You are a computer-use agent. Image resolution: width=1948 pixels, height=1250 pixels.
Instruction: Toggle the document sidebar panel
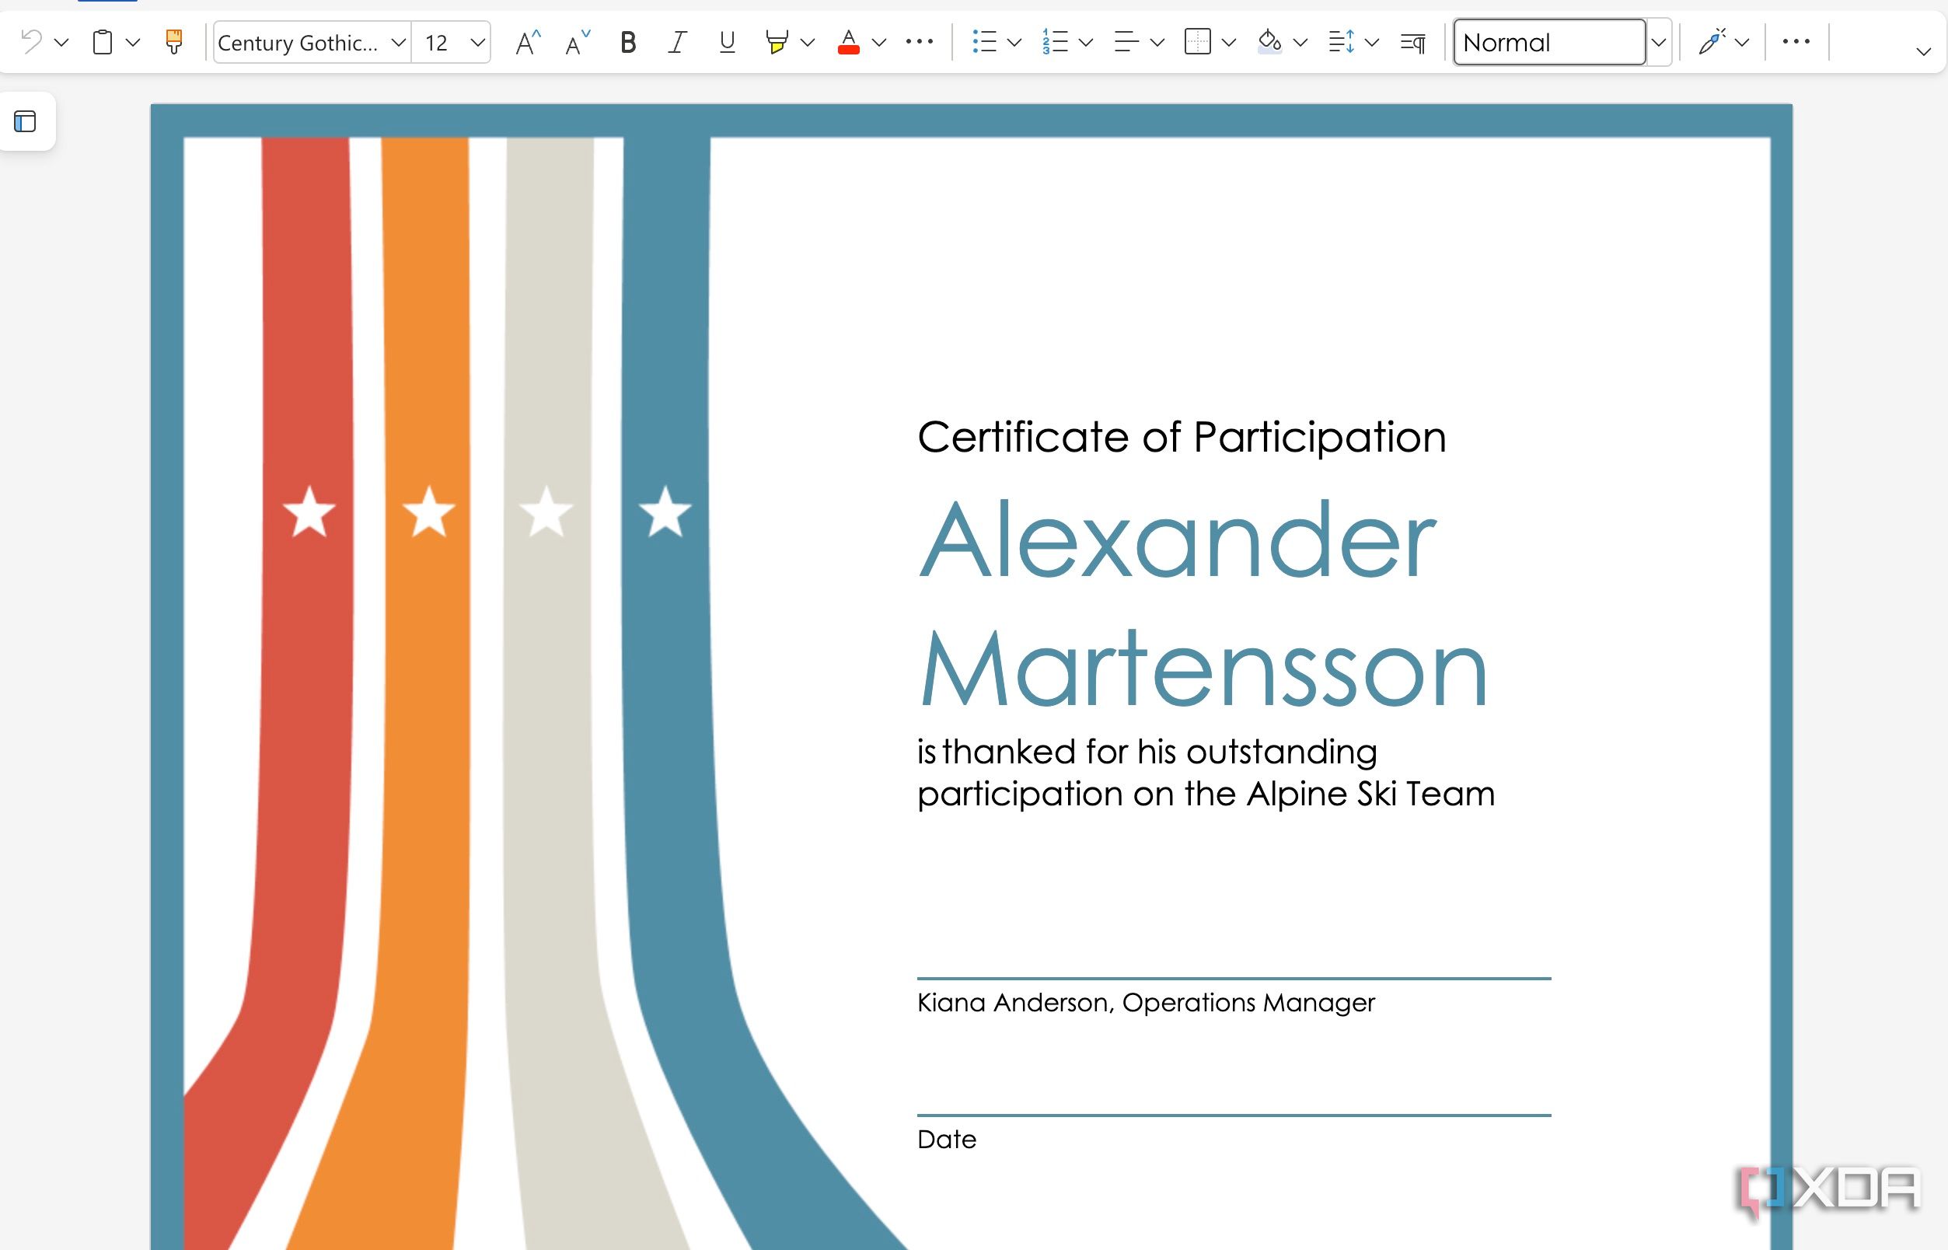(26, 122)
